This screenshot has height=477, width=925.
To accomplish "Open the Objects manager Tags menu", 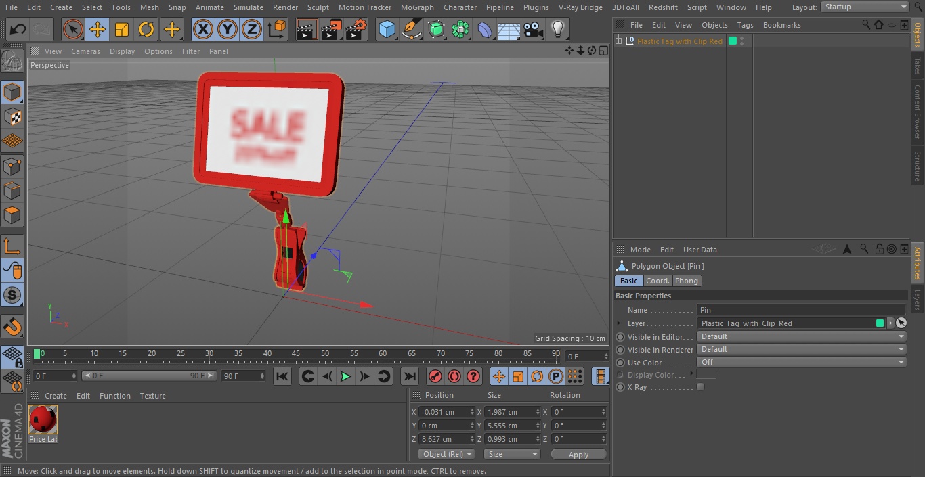I will click(x=745, y=25).
